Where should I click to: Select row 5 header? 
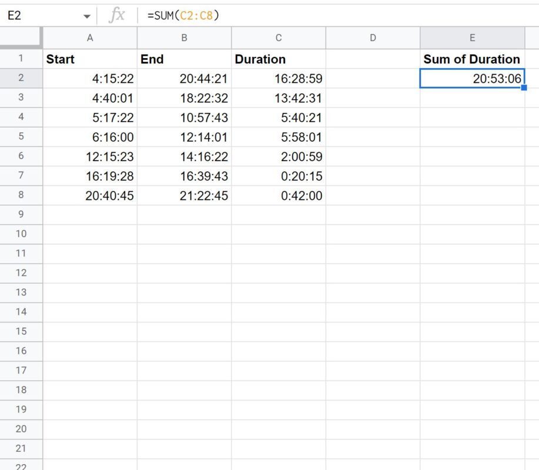click(21, 136)
